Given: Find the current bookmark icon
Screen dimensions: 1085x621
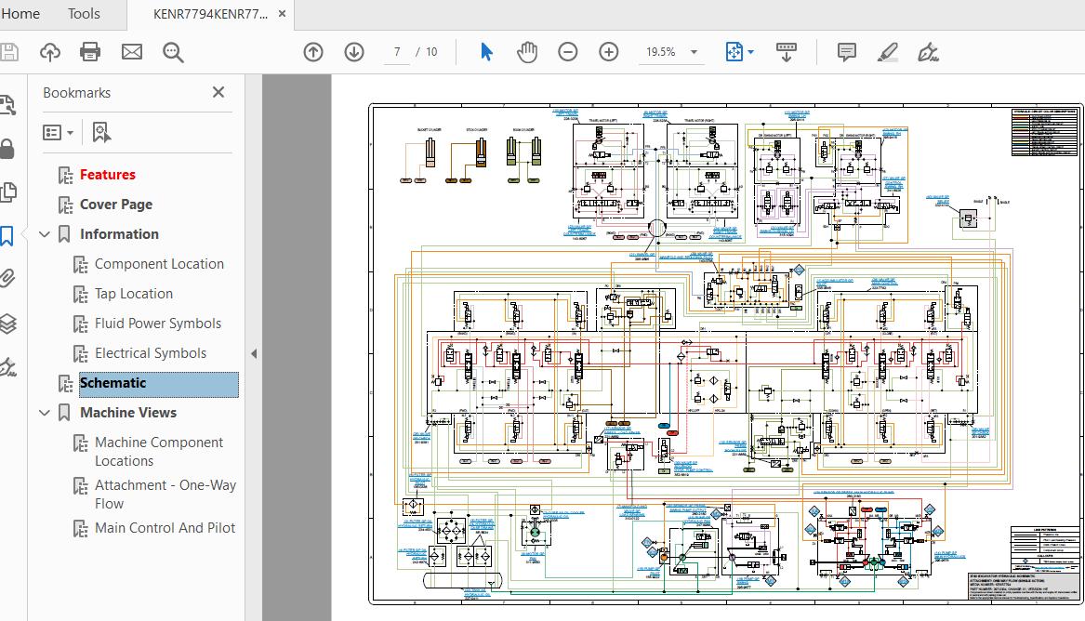Looking at the screenshot, I should (x=101, y=132).
